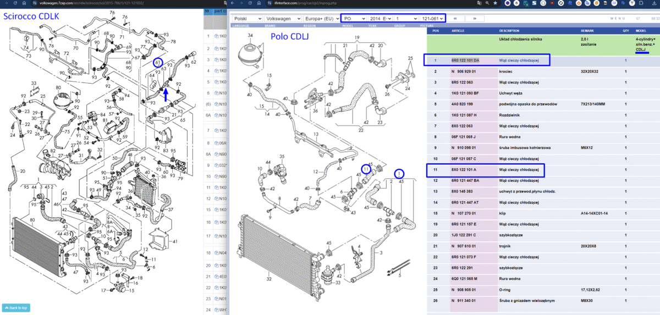This screenshot has width=660, height=315.
Task: Click the previous picture « button
Action: [455, 18]
